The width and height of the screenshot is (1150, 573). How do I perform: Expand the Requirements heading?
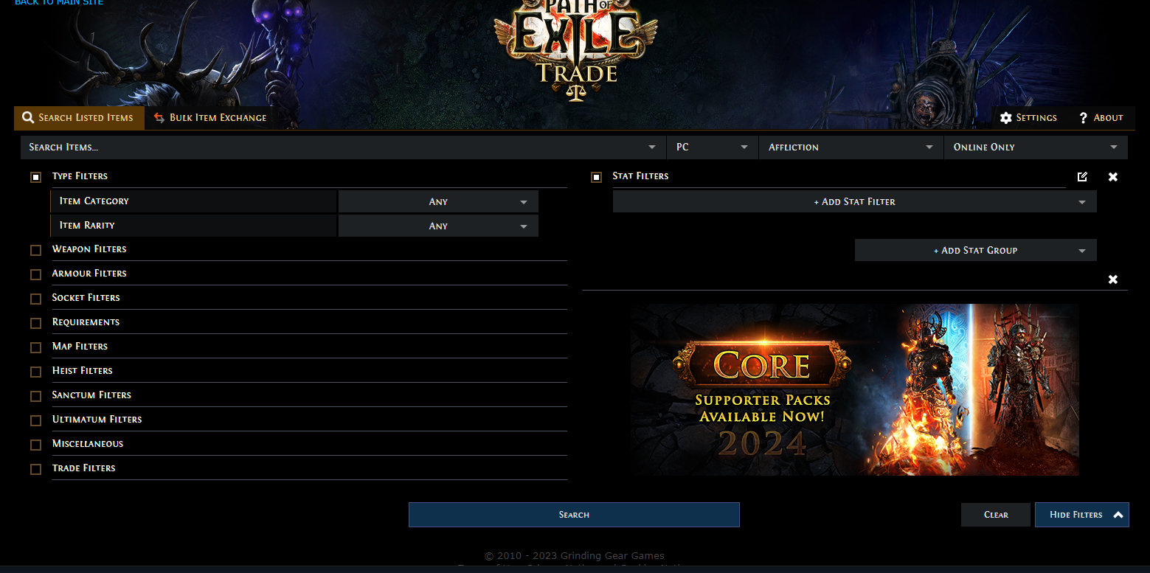[x=86, y=322]
